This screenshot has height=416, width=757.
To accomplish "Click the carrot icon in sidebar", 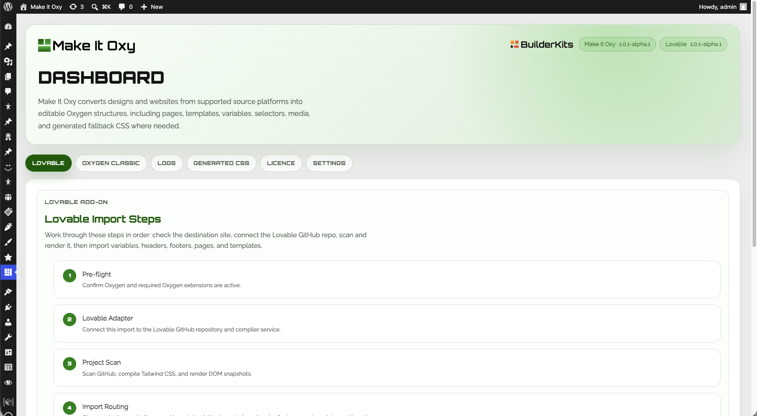I will click(8, 227).
